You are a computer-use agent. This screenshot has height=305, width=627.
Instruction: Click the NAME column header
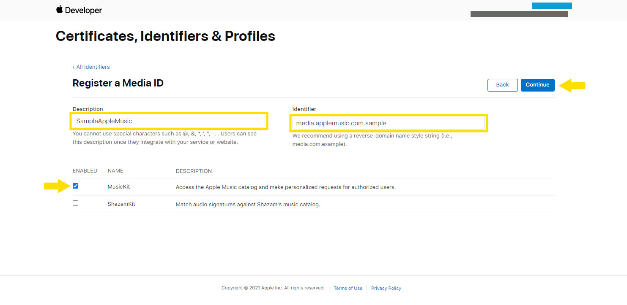[115, 171]
